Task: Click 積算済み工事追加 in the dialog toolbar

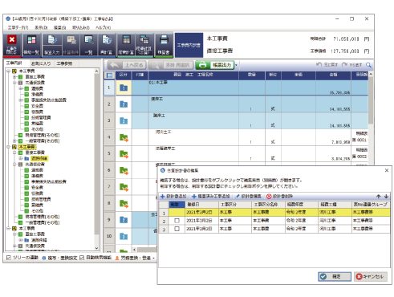Action: tap(211, 197)
